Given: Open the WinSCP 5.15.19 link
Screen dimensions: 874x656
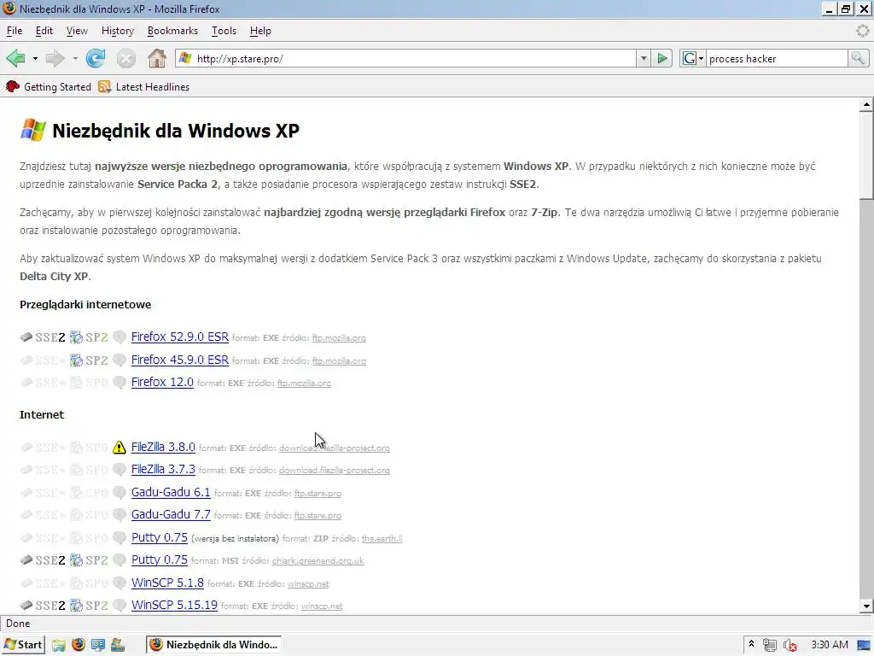Looking at the screenshot, I should click(x=174, y=605).
